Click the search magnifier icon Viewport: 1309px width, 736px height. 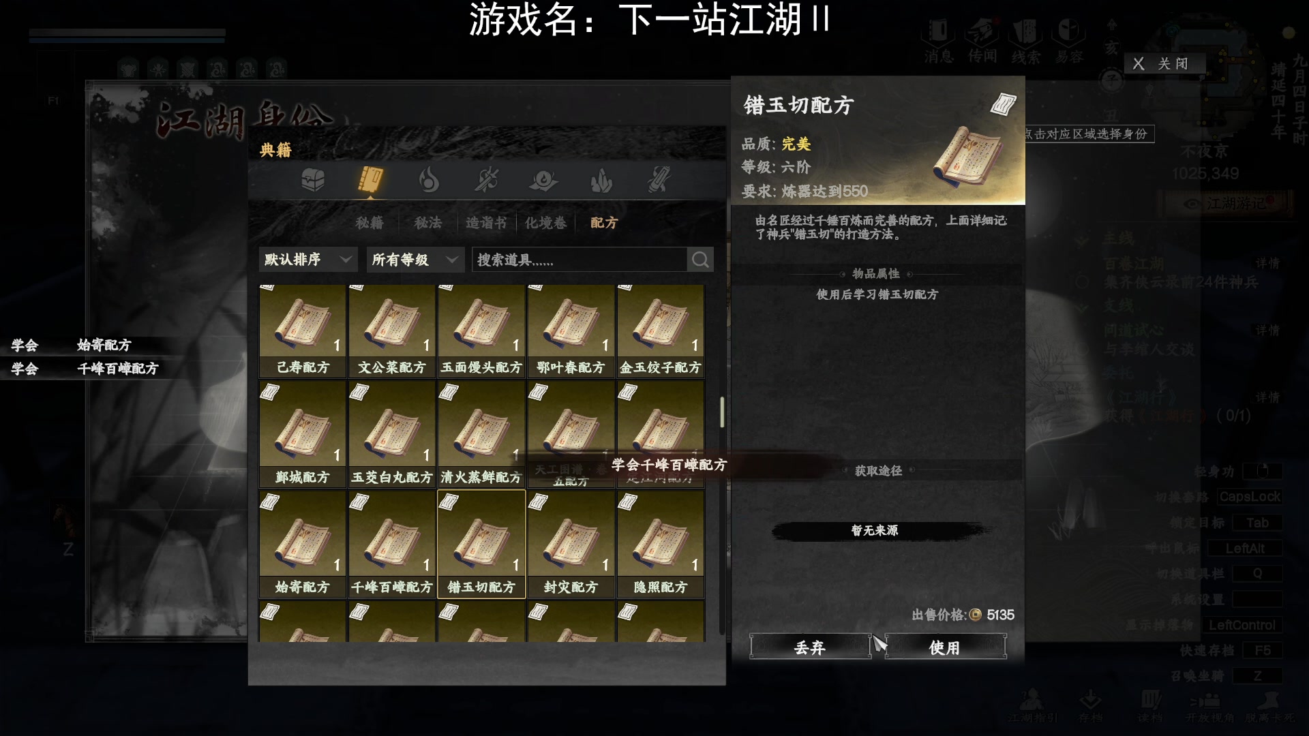point(700,260)
